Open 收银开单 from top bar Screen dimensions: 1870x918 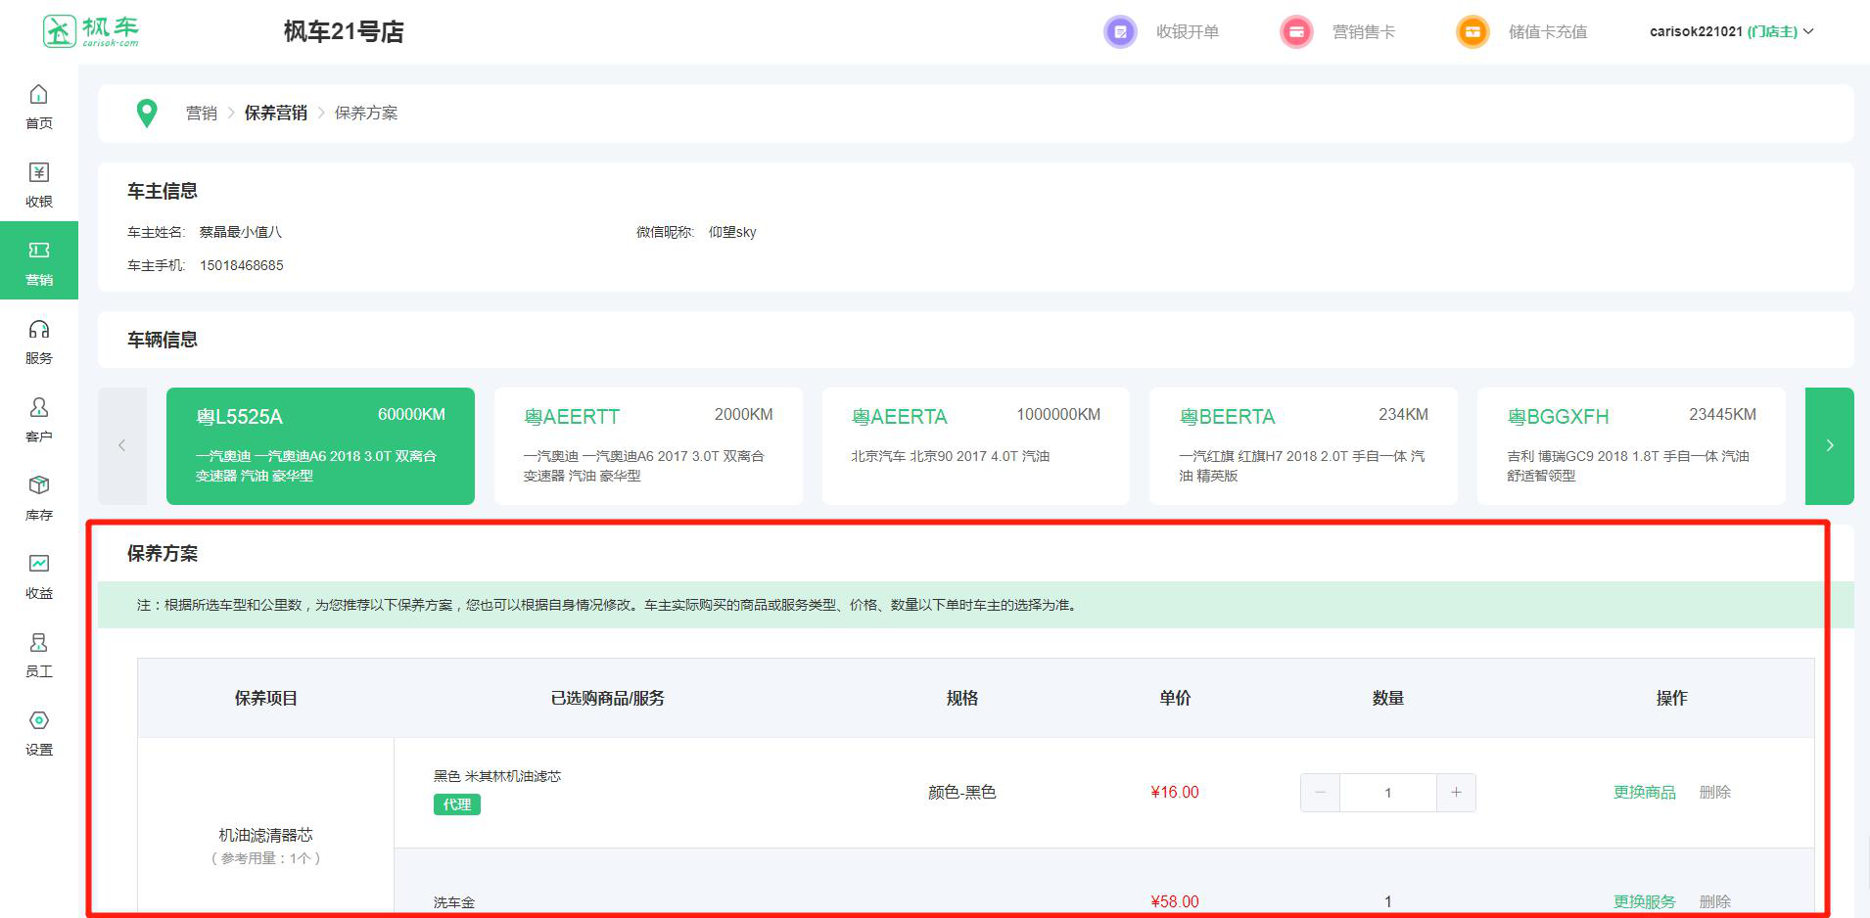click(x=1188, y=32)
